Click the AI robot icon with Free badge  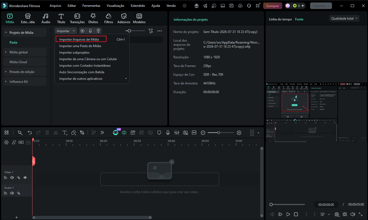(x=116, y=132)
